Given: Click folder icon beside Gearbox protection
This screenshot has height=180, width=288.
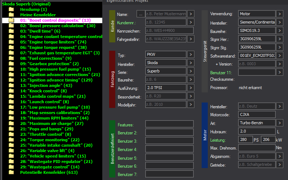Looking at the screenshot, I should pyautogui.click(x=11, y=64).
